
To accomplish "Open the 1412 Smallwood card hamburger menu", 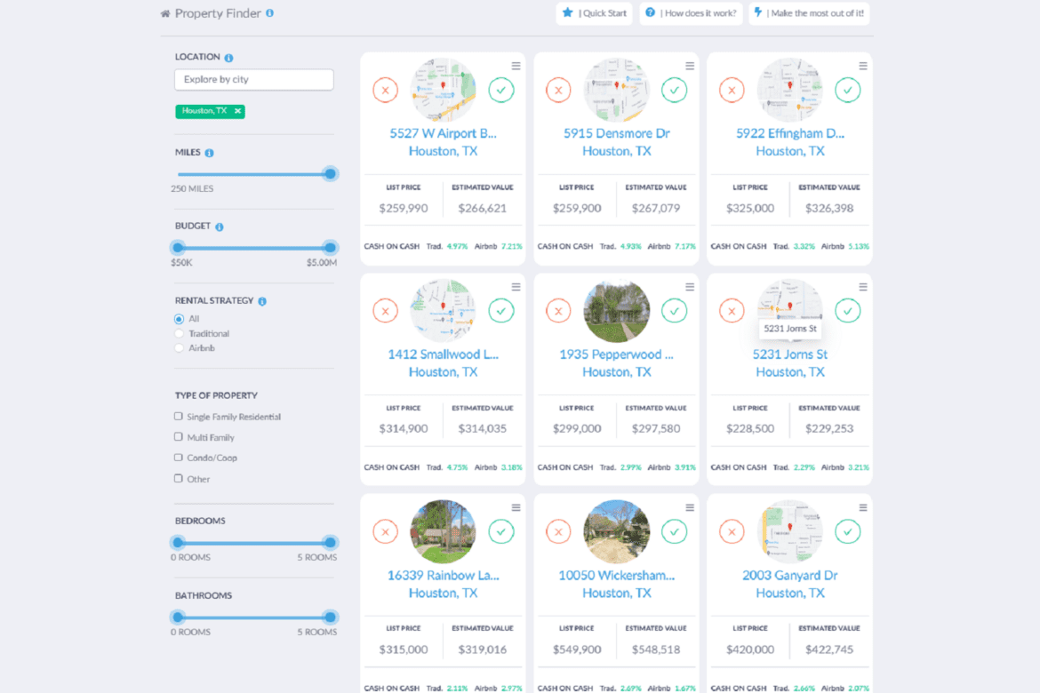I will (x=516, y=287).
